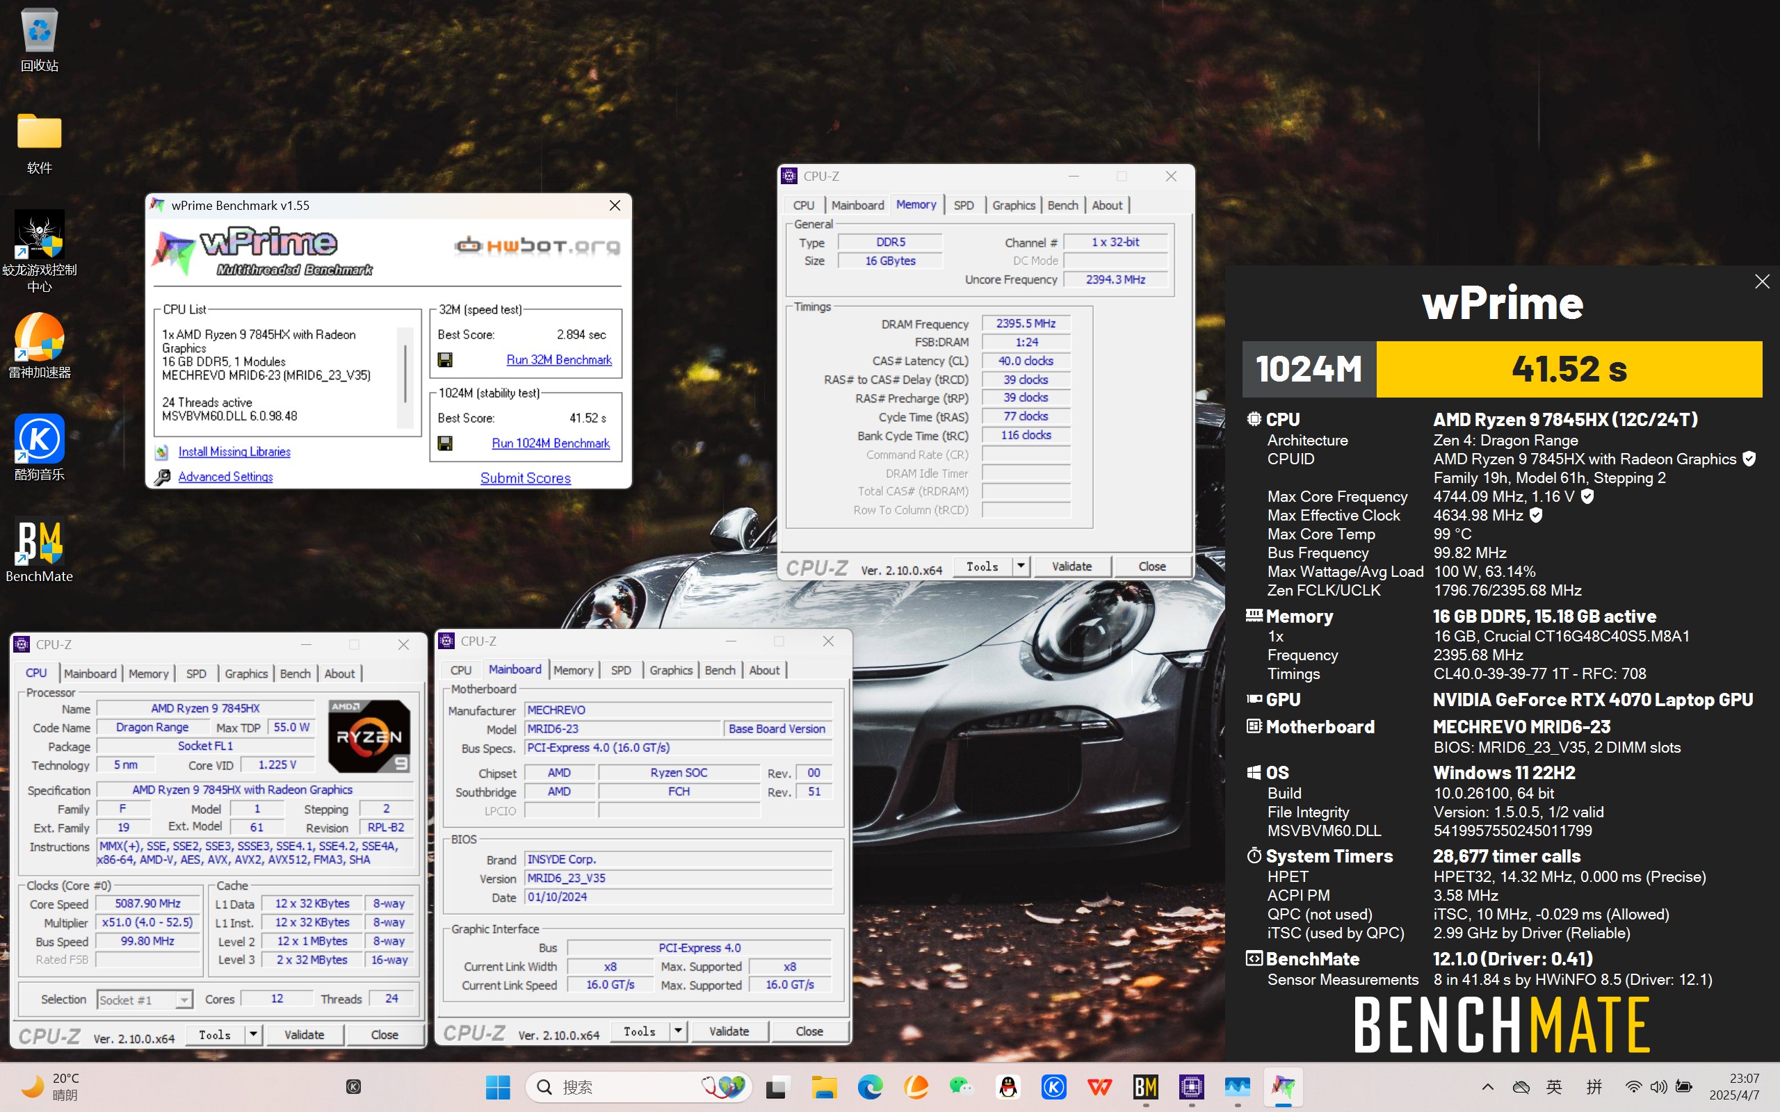
Task: Launch BenchMate desktop shortcut
Action: coord(39,549)
